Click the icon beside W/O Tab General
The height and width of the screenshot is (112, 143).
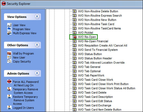click(x=74, y=67)
